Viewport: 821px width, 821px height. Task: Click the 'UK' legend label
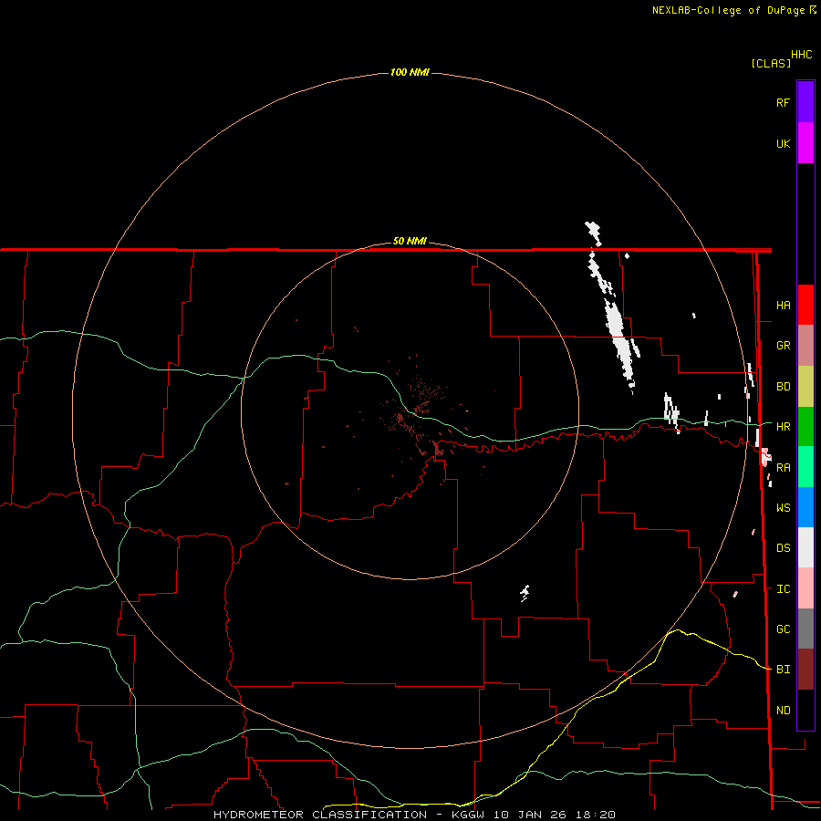pos(783,143)
